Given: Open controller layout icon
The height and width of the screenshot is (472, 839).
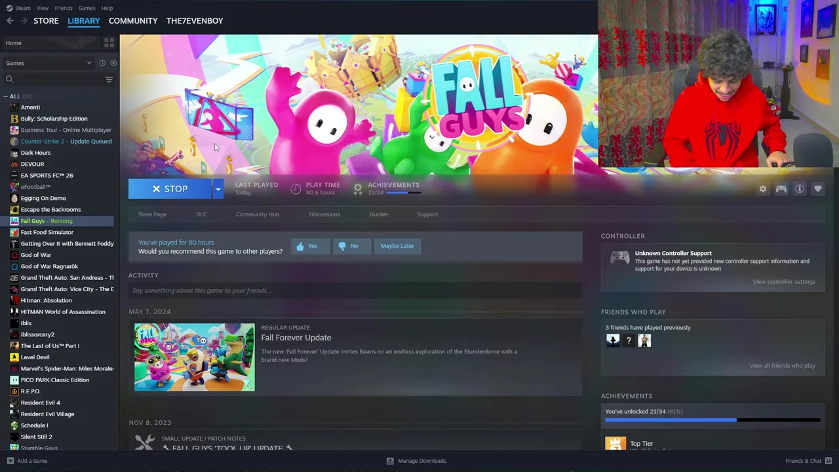Looking at the screenshot, I should coord(781,189).
